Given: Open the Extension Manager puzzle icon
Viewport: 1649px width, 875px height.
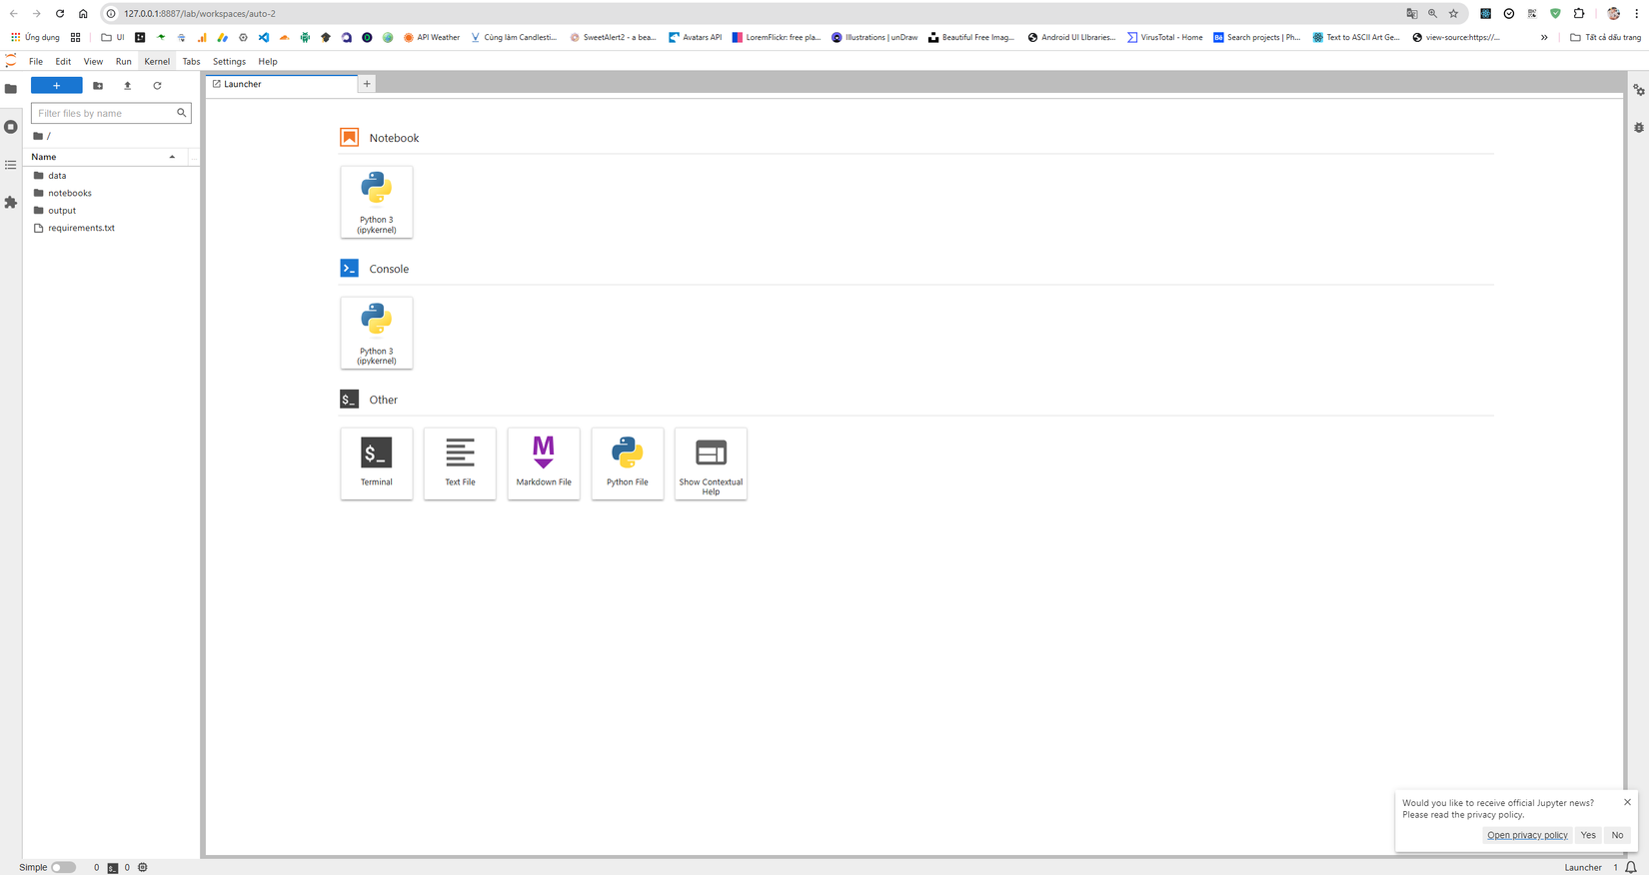Looking at the screenshot, I should [x=11, y=203].
